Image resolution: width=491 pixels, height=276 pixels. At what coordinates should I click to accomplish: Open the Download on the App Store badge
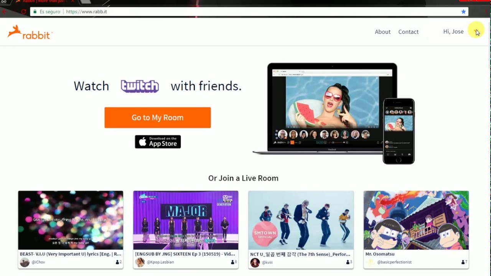158,141
